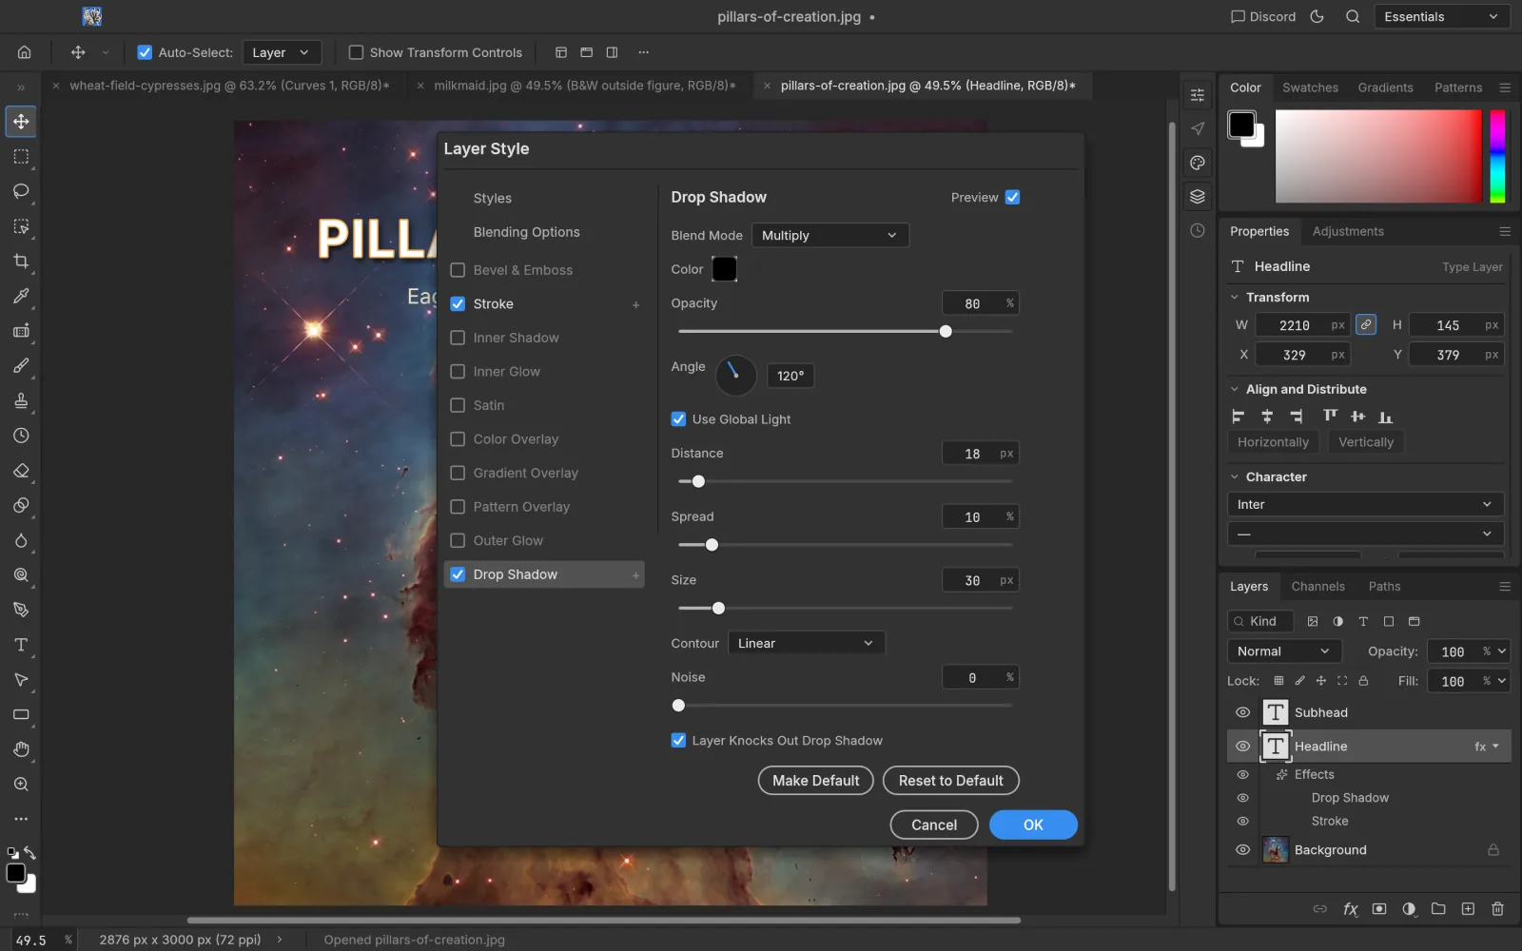
Task: Open the Normal layer blend mode dropdown
Action: coord(1283,651)
